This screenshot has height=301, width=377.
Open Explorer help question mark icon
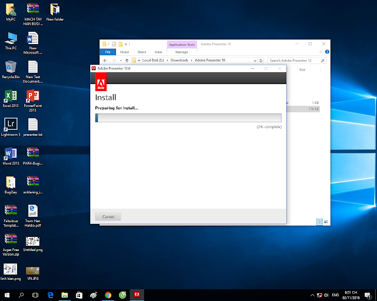(x=327, y=52)
